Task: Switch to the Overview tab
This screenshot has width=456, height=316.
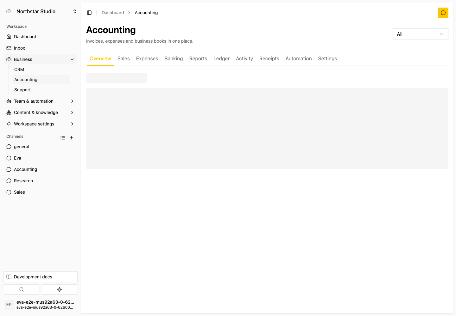Action: click(x=100, y=59)
